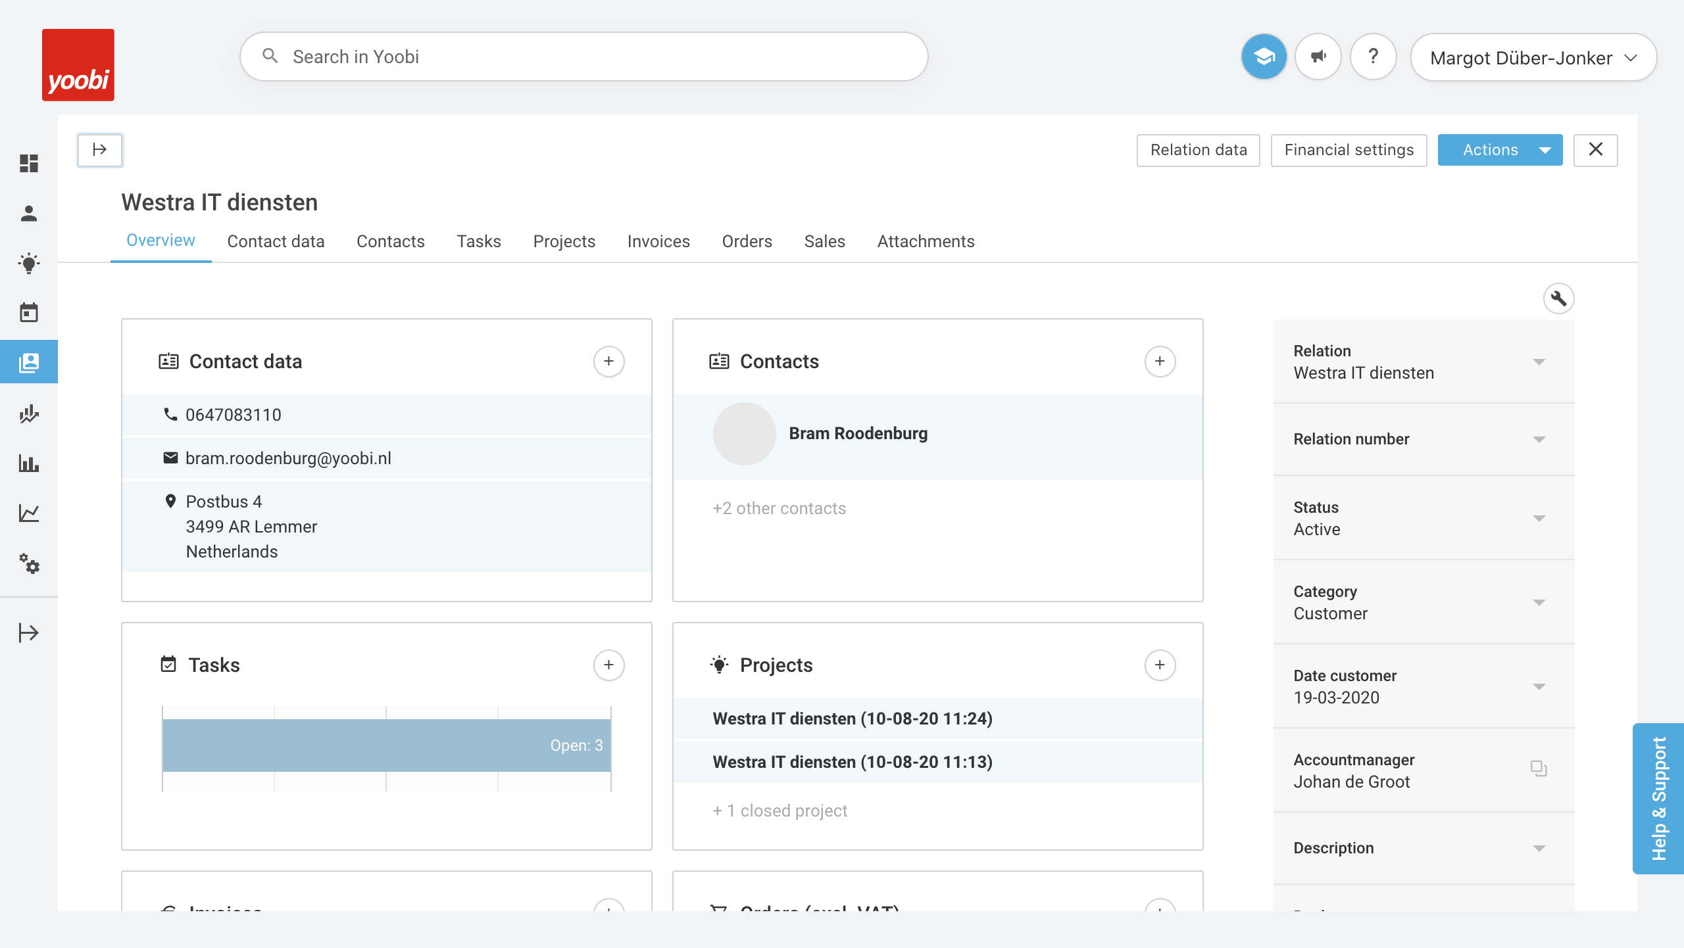Switch to the Overview tab

point(161,241)
